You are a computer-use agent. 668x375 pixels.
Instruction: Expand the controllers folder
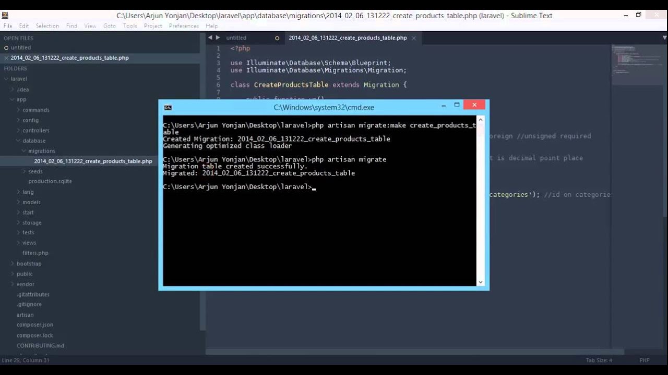18,131
